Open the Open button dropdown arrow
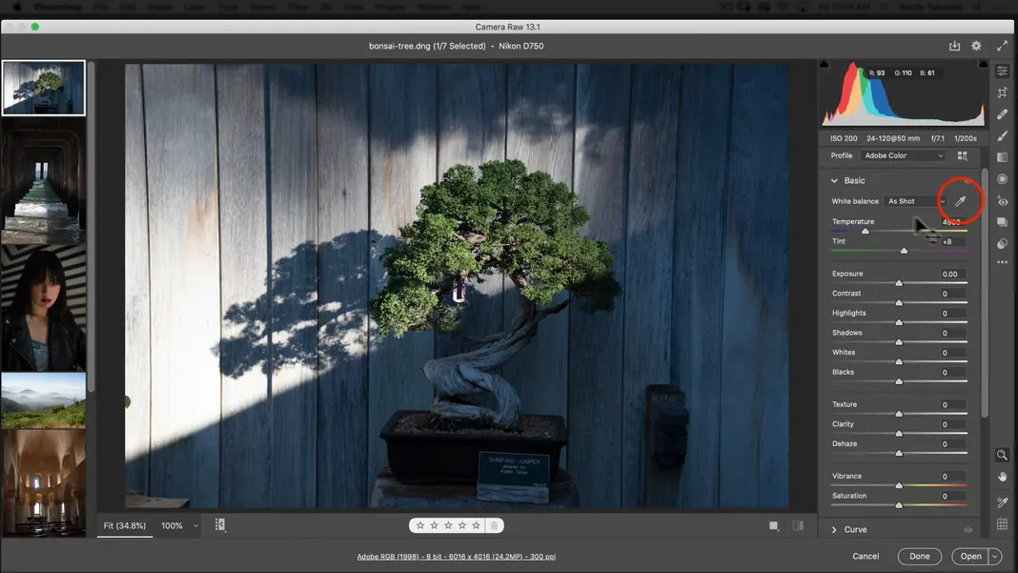Viewport: 1018px width, 573px height. pyautogui.click(x=994, y=556)
